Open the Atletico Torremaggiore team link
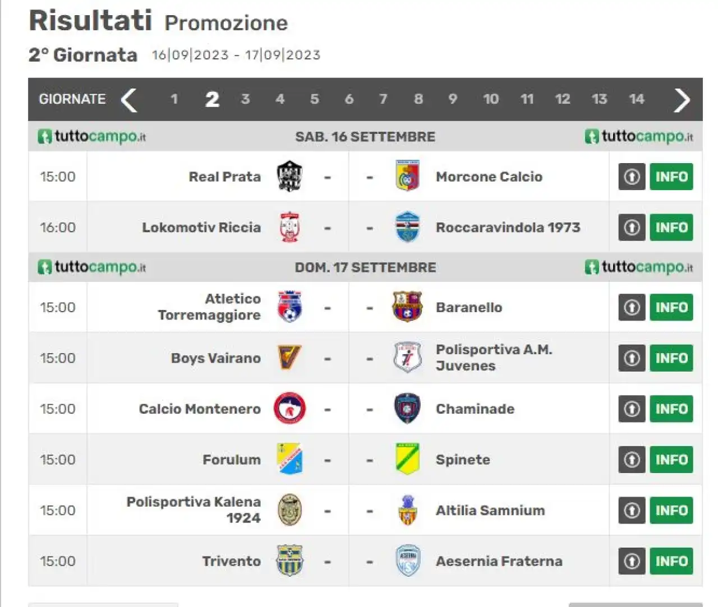The height and width of the screenshot is (607, 718). pos(209,307)
